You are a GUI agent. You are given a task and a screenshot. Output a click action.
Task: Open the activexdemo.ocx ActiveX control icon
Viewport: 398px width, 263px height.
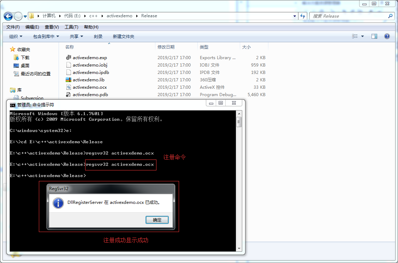tap(69, 87)
